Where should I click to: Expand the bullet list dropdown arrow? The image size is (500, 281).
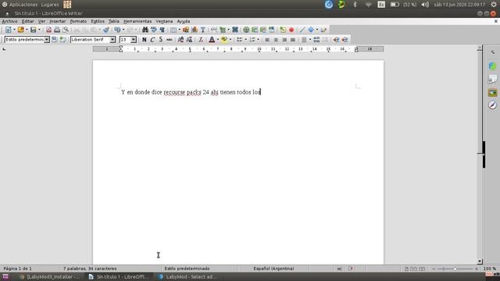click(245, 40)
